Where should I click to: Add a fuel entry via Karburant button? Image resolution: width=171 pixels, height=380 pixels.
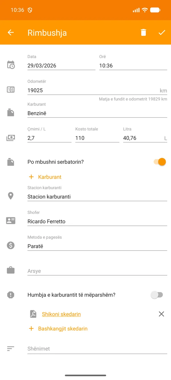coord(45,177)
